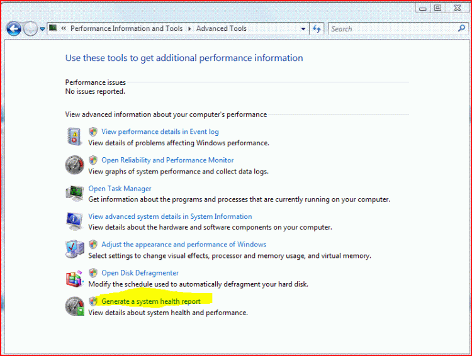Click shield beside Adjust the appearance link
472x356 pixels.
93,244
